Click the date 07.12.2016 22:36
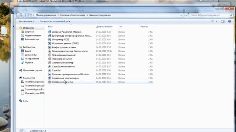The width and height of the screenshot is (236, 132). (104, 51)
